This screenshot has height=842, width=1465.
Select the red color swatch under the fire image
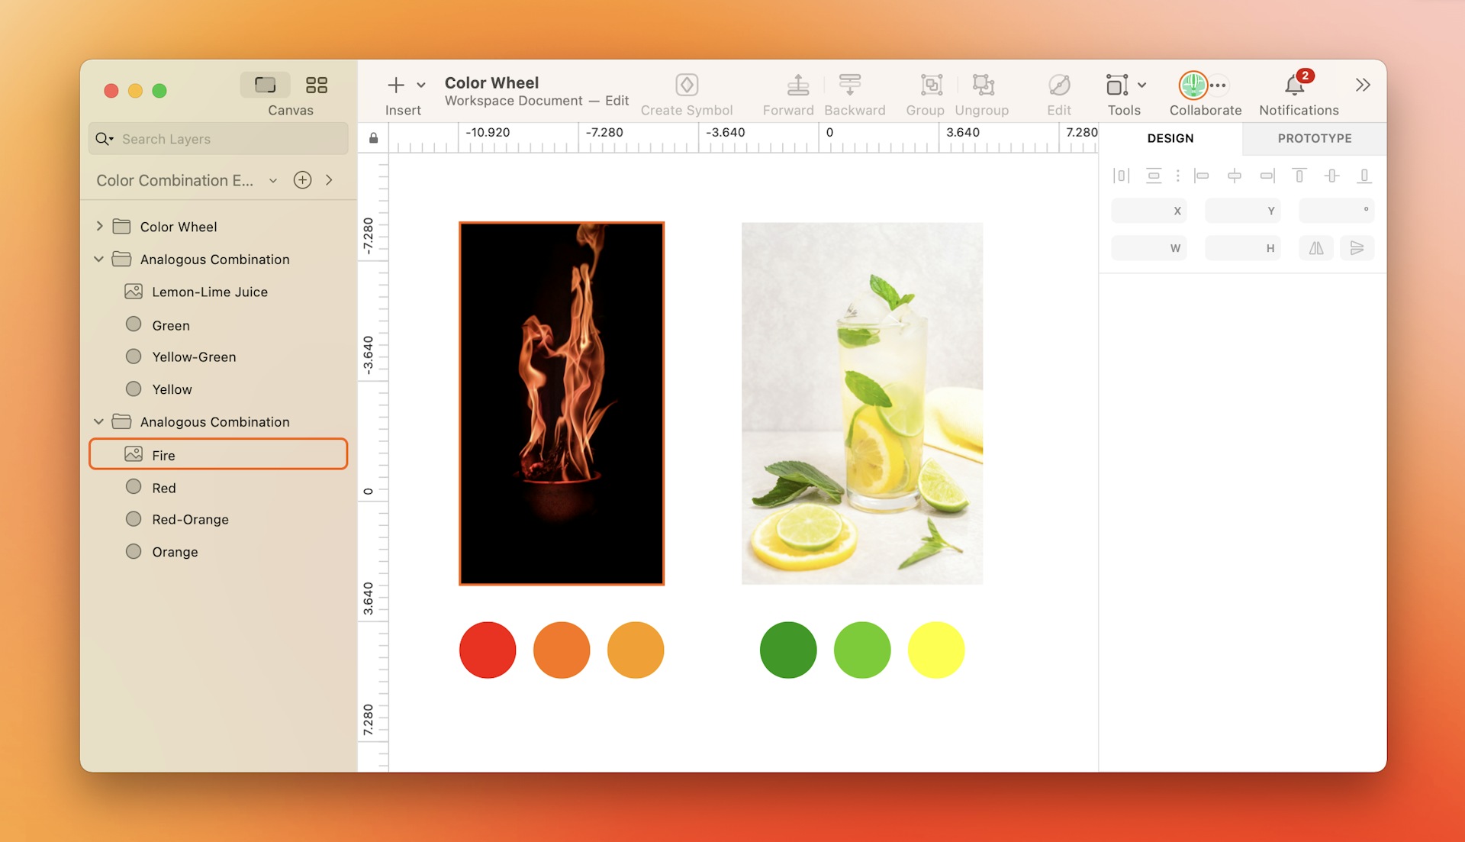coord(487,650)
